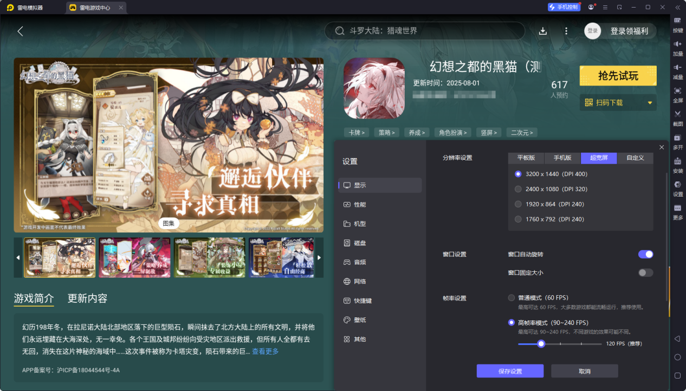Go back using the left arrow icon
The height and width of the screenshot is (391, 686).
coord(20,31)
